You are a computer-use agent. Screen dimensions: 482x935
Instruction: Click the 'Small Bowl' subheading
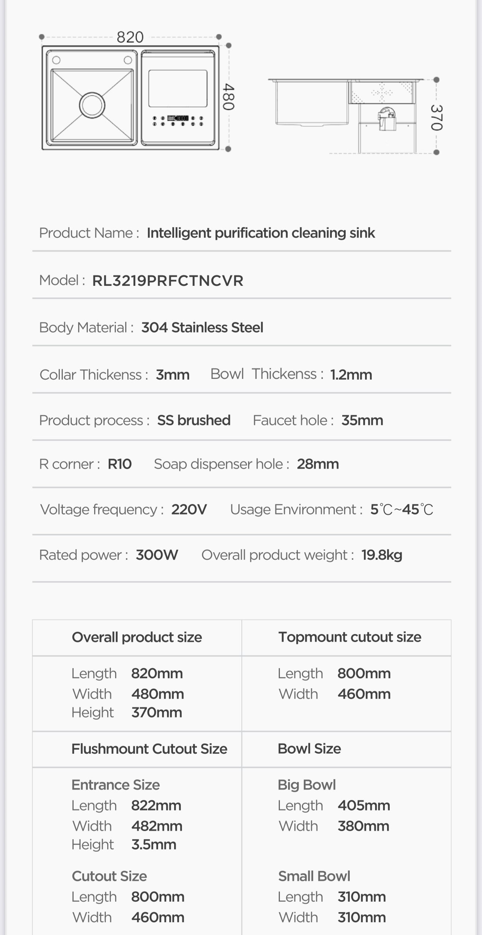coord(314,876)
